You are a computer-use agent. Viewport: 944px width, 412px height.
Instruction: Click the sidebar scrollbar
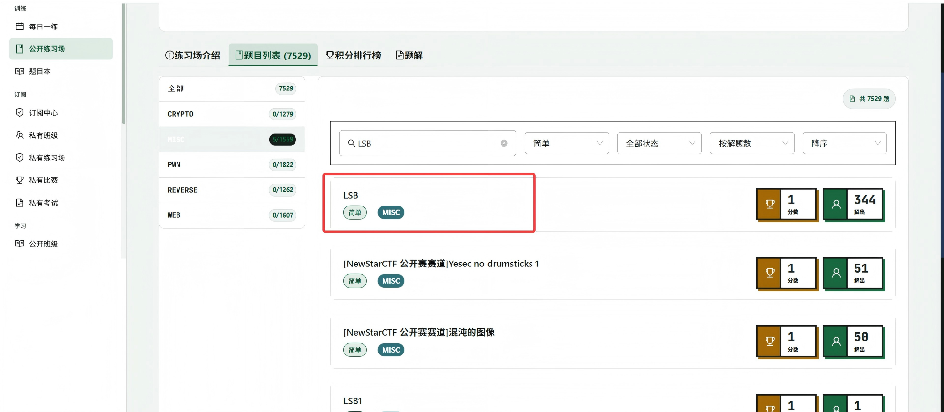point(124,64)
